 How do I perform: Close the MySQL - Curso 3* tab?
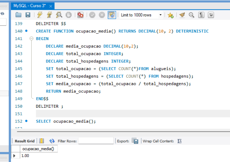(x=51, y=6)
